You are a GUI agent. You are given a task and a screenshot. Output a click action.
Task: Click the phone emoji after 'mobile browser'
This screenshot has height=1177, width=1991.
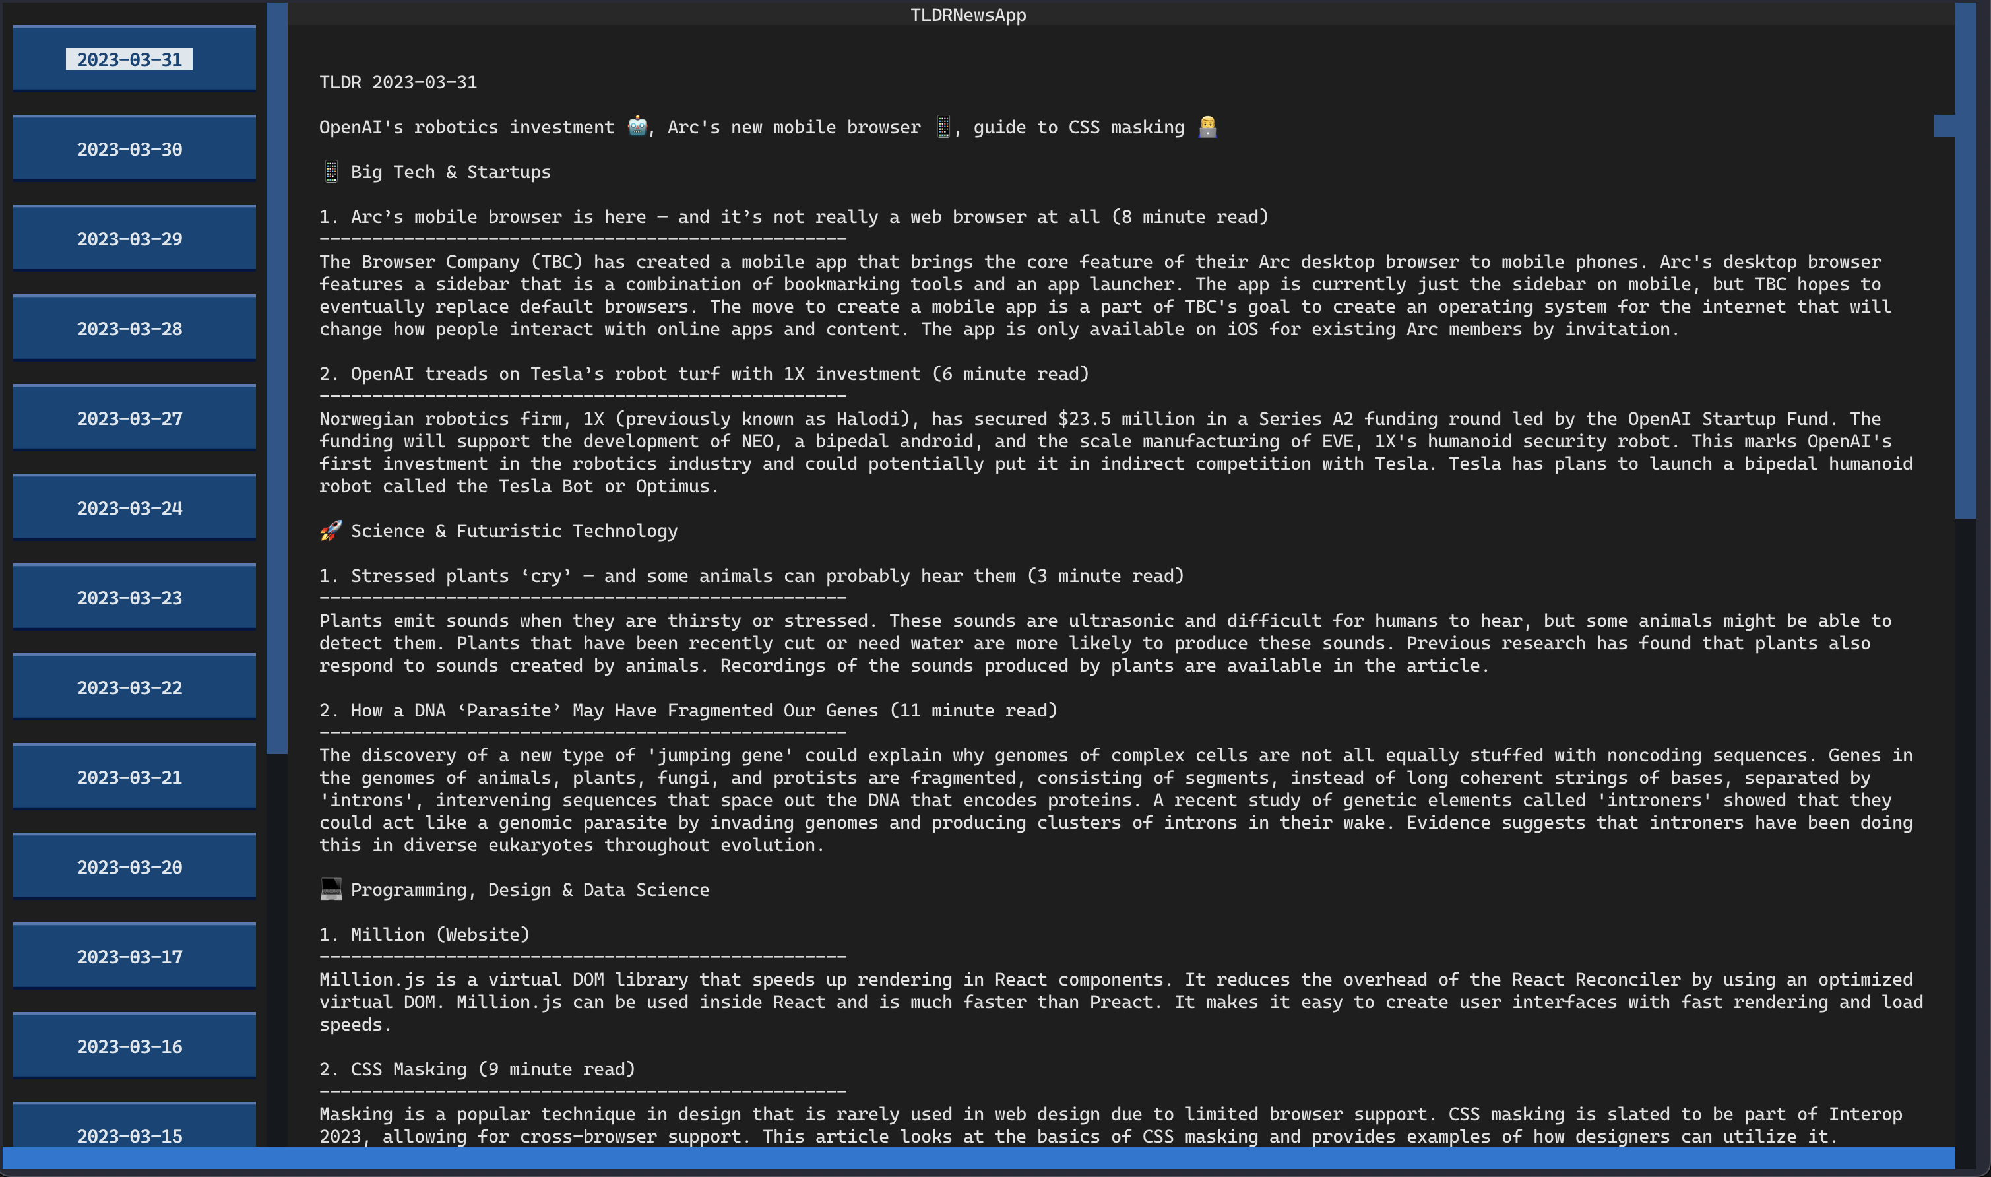pos(943,126)
